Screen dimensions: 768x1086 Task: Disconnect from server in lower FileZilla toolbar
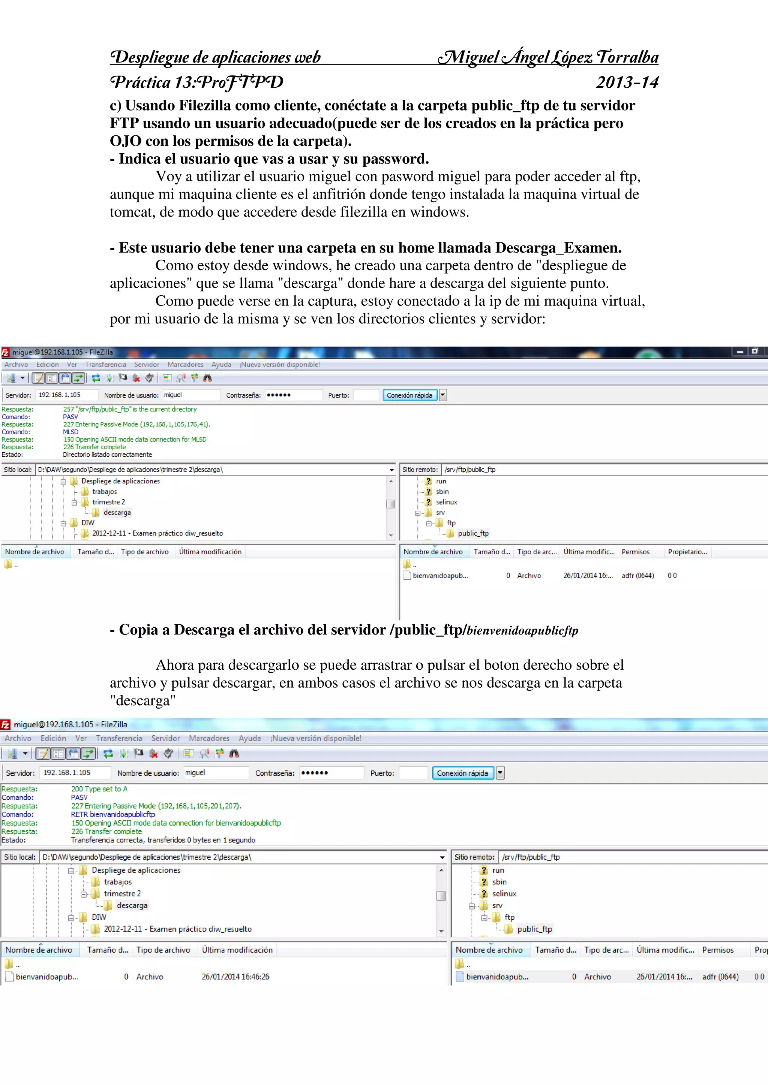tap(153, 754)
